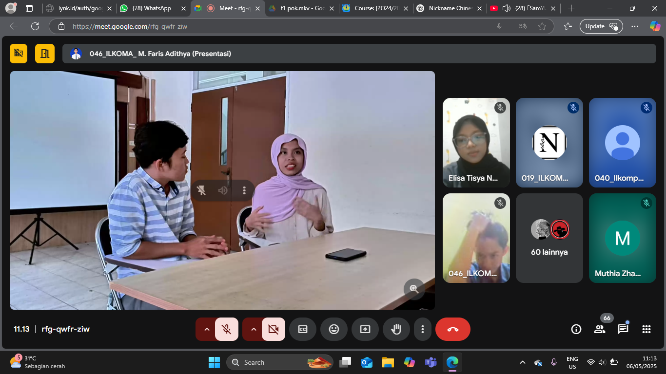Click the red leave call button
The height and width of the screenshot is (374, 666).
(452, 329)
